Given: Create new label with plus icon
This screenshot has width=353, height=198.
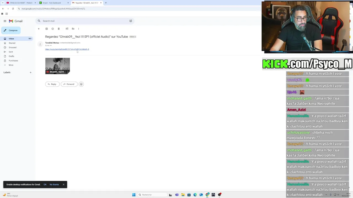Looking at the screenshot, I should (31, 72).
